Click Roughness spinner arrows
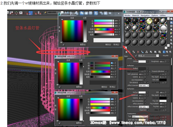173x127 pixels. pyautogui.click(x=166, y=61)
